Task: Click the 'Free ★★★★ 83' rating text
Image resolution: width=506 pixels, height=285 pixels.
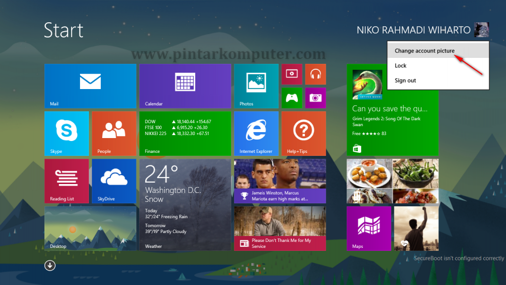Action: (369, 134)
